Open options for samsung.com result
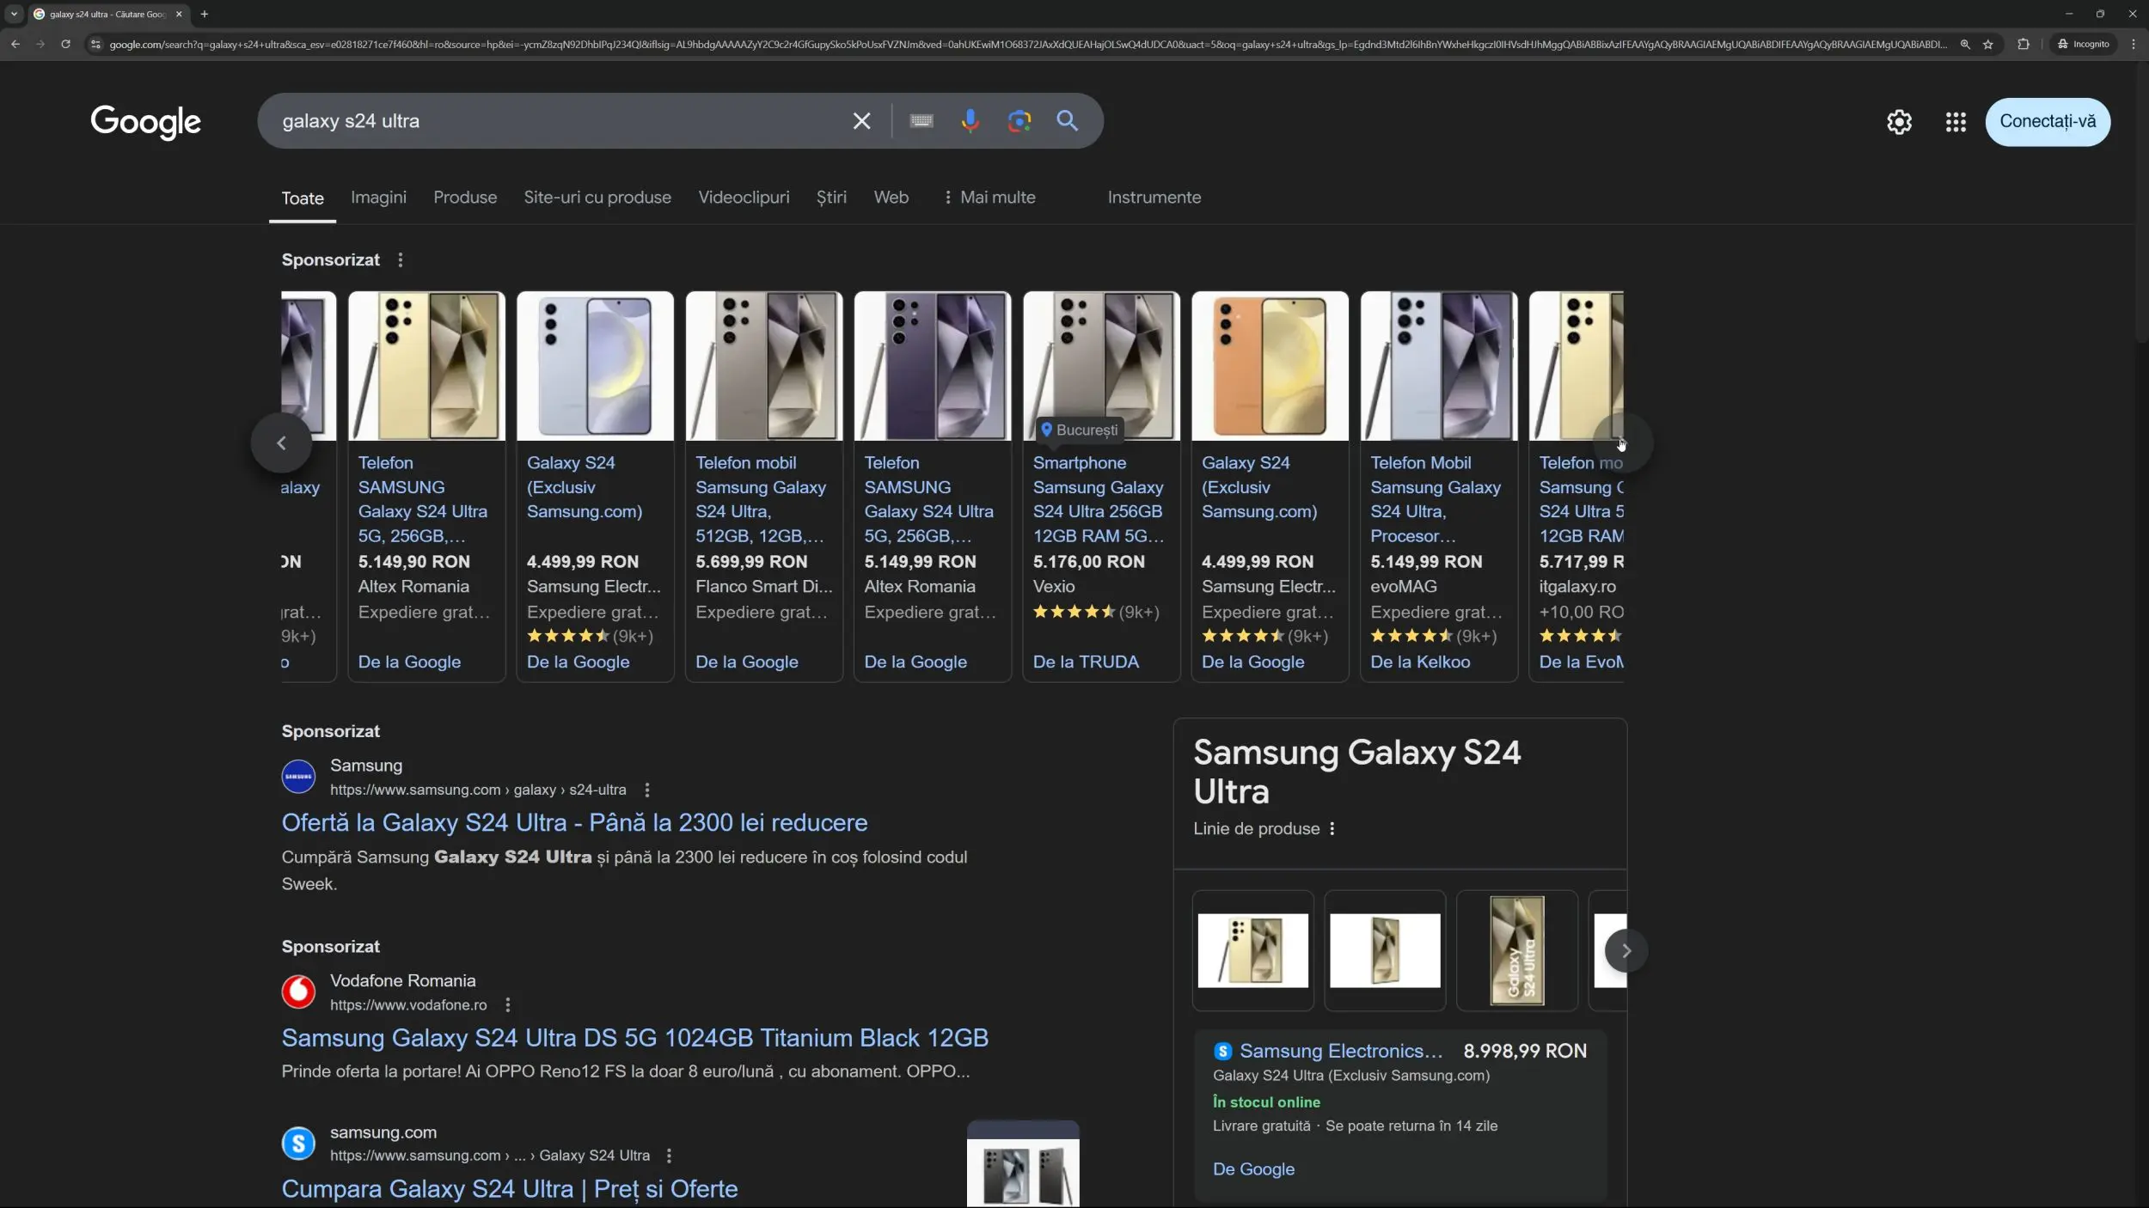This screenshot has height=1208, width=2149. [669, 1156]
